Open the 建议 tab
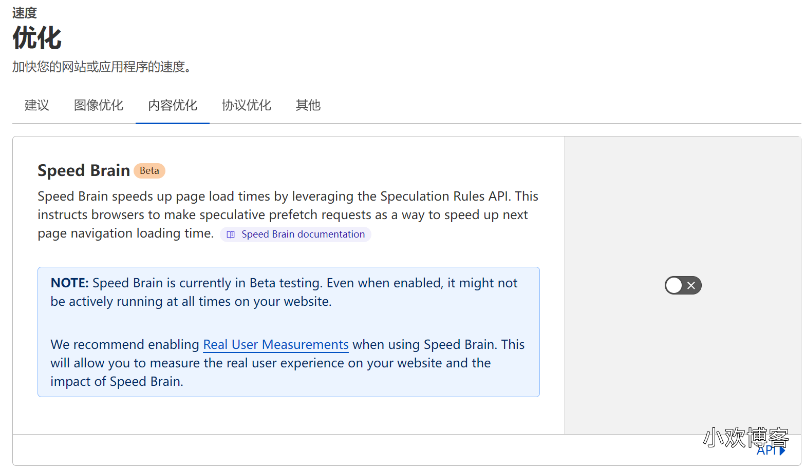The height and width of the screenshot is (471, 805). [x=37, y=105]
